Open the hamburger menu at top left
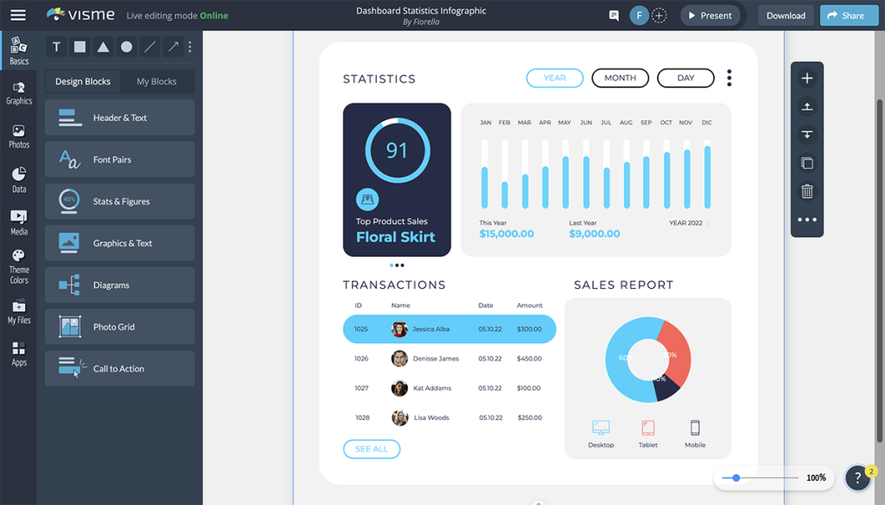885x505 pixels. click(x=17, y=15)
